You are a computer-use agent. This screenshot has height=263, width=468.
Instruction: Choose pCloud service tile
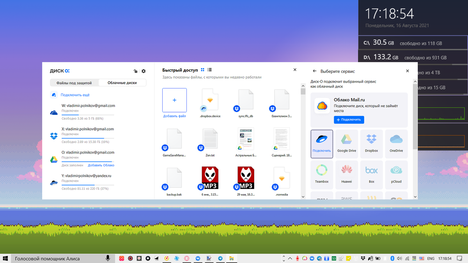[396, 175]
